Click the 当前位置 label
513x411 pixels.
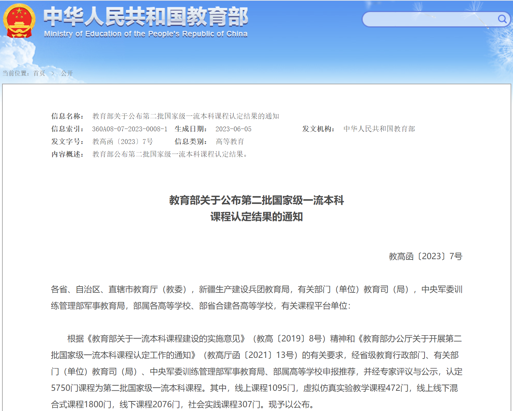pyautogui.click(x=16, y=73)
